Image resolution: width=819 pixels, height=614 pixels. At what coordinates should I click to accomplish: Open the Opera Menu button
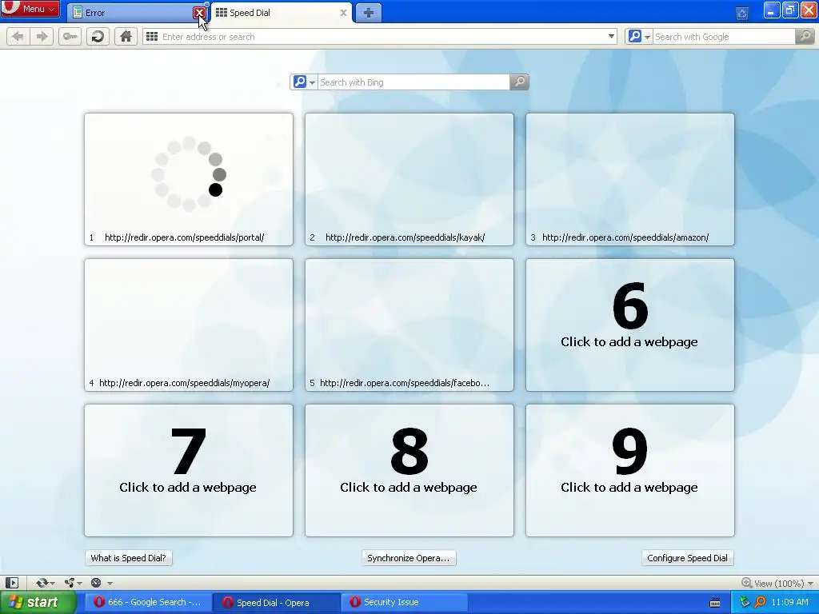click(30, 9)
